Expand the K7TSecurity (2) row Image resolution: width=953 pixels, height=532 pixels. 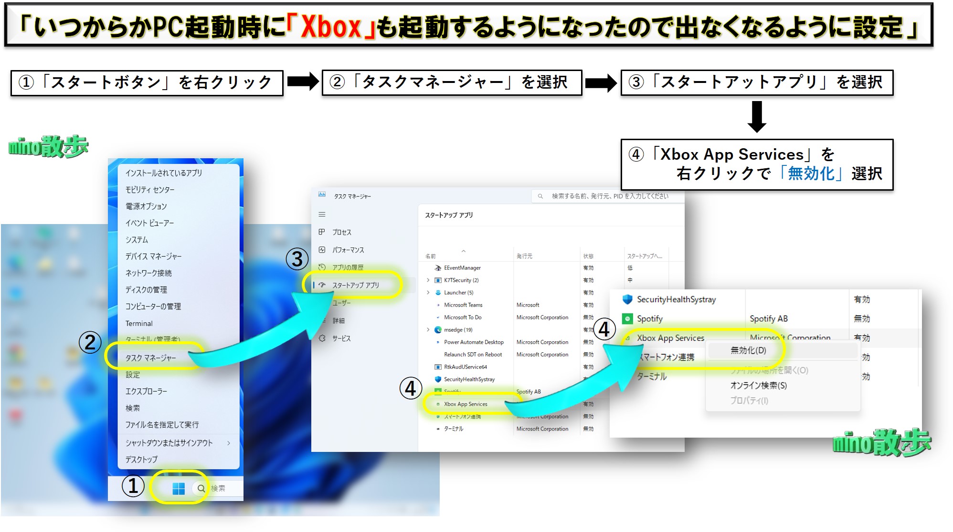[428, 280]
